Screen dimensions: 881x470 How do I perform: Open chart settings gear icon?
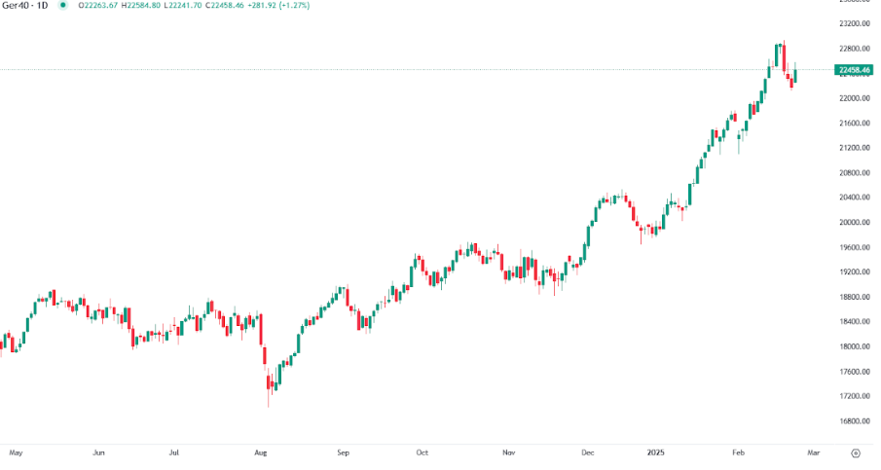tap(856, 453)
